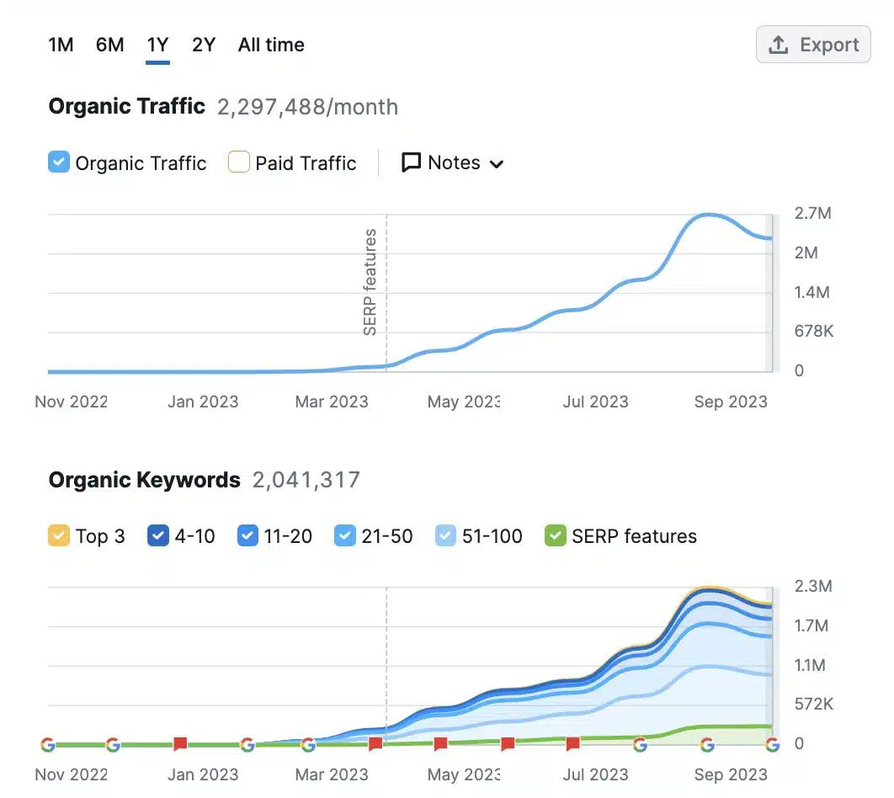Select the red note marker near Jan 2023
This screenshot has width=894, height=798.
click(181, 742)
